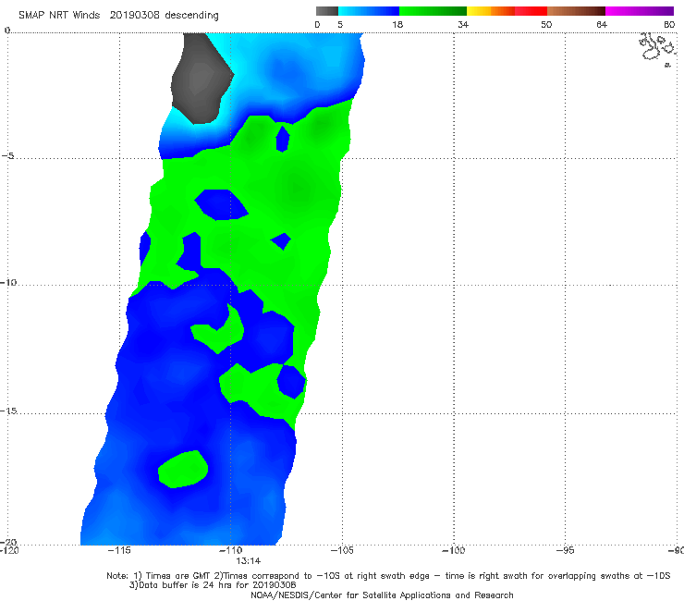The width and height of the screenshot is (684, 601).
Task: Click the longitude label '-115'
Action: 119,550
